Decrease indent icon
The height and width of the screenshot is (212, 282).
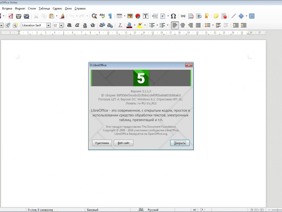point(243,25)
